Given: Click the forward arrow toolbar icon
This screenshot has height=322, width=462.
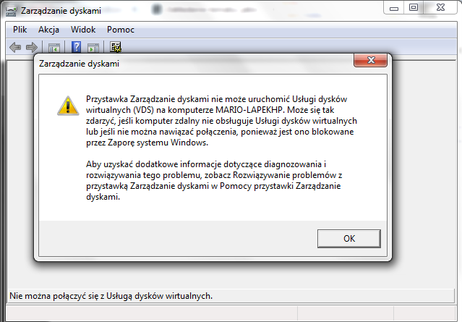Looking at the screenshot, I should click(32, 47).
